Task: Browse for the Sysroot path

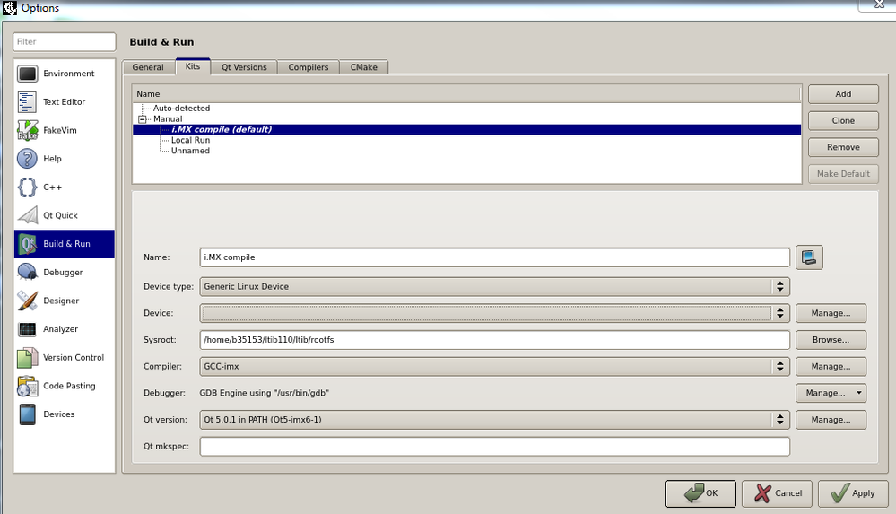Action: (x=831, y=340)
